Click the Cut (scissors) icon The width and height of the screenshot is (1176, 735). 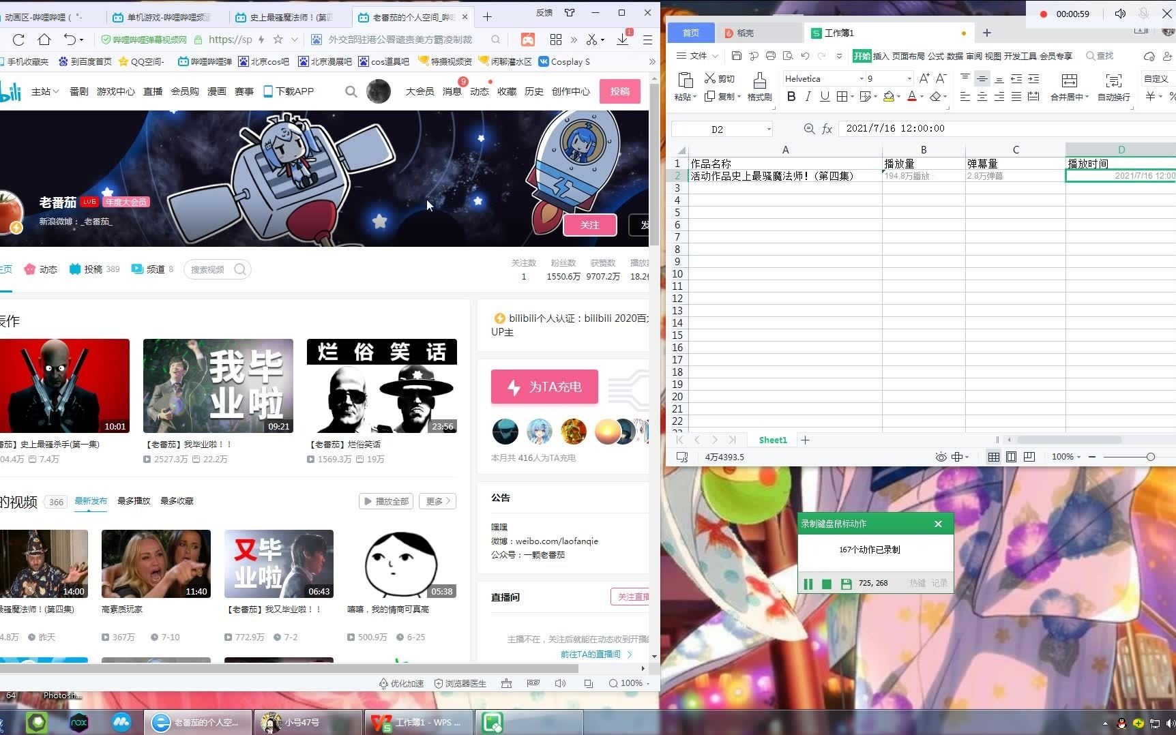tap(711, 78)
